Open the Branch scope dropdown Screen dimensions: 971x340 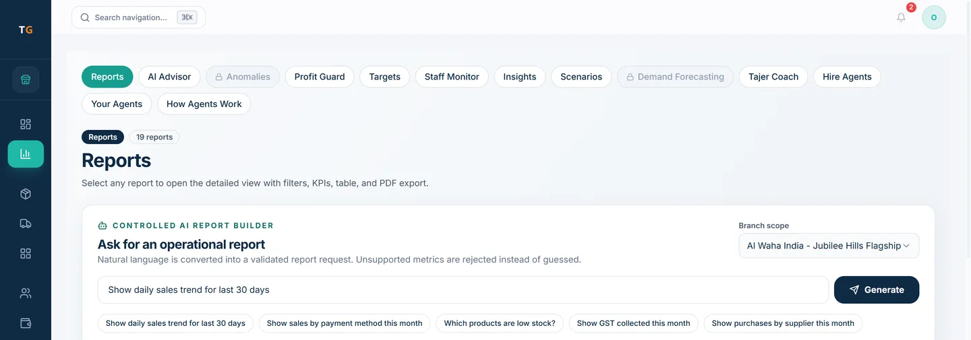tap(829, 246)
